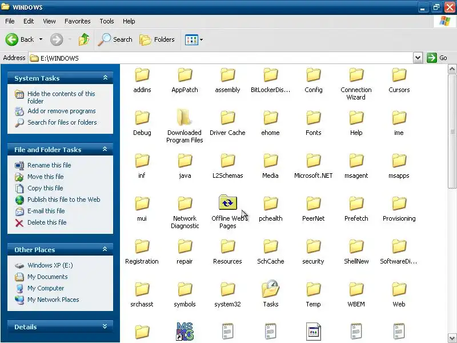The height and width of the screenshot is (343, 457).
Task: Select the Network Diagnostic folder
Action: 185,212
